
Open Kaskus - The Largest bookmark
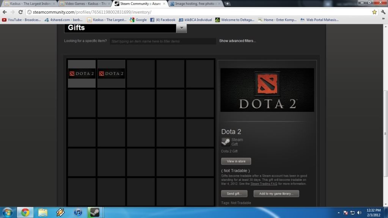click(x=107, y=20)
